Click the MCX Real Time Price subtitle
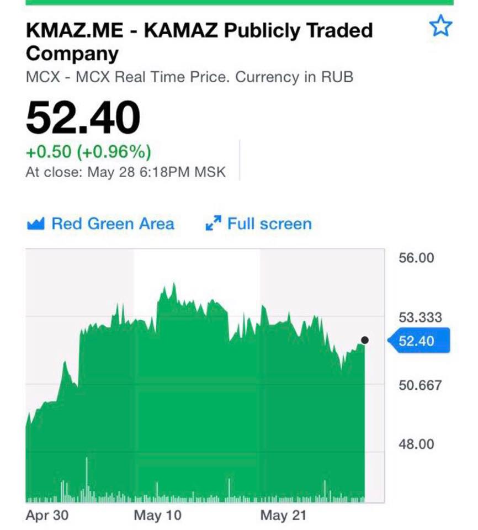 (189, 77)
